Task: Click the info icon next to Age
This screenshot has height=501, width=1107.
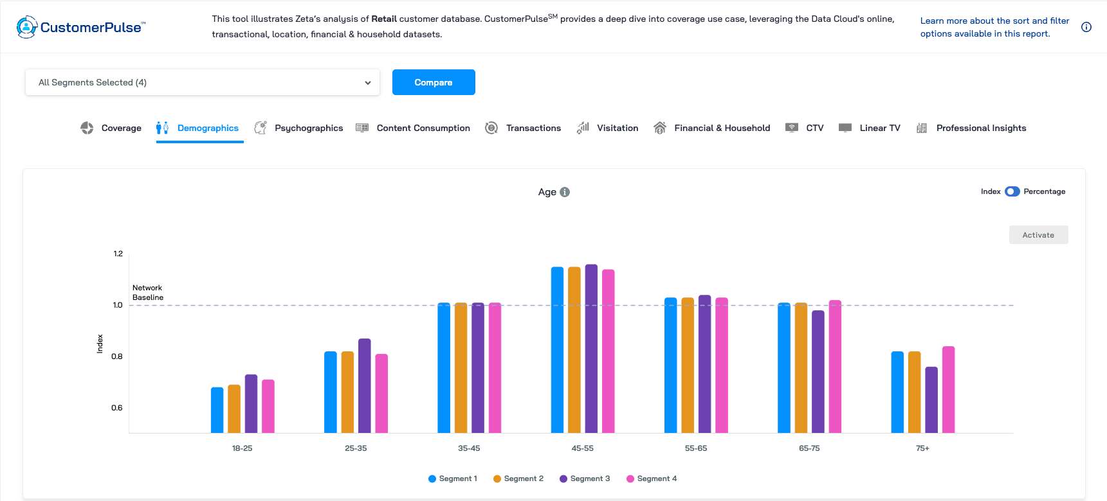Action: (565, 192)
